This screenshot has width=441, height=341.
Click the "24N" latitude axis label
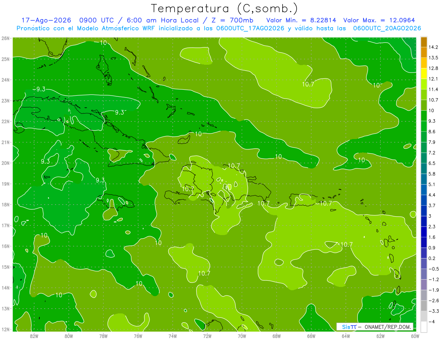pyautogui.click(x=6, y=80)
